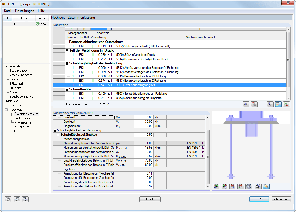
Task: Open the Einstellungen menu
Action: point(24,11)
